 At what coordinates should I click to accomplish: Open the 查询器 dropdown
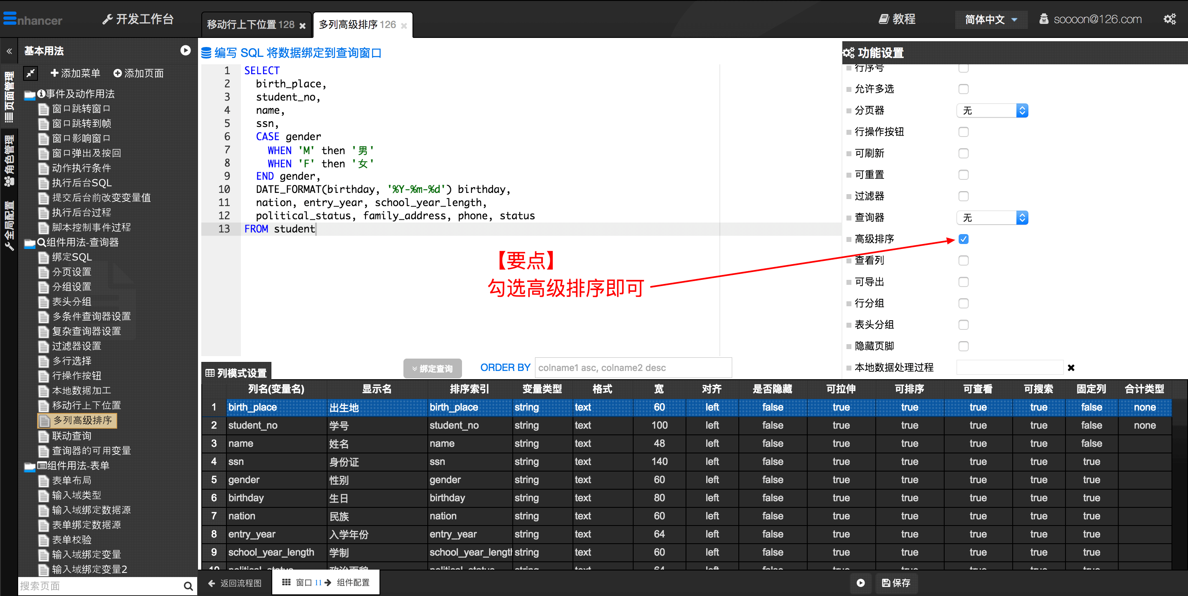[x=992, y=218]
